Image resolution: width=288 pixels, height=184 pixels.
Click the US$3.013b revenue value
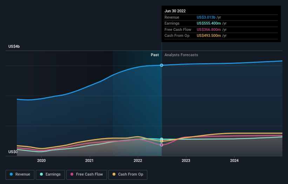pos(206,17)
